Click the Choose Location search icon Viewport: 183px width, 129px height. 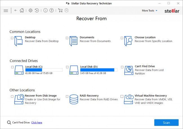tap(128, 41)
